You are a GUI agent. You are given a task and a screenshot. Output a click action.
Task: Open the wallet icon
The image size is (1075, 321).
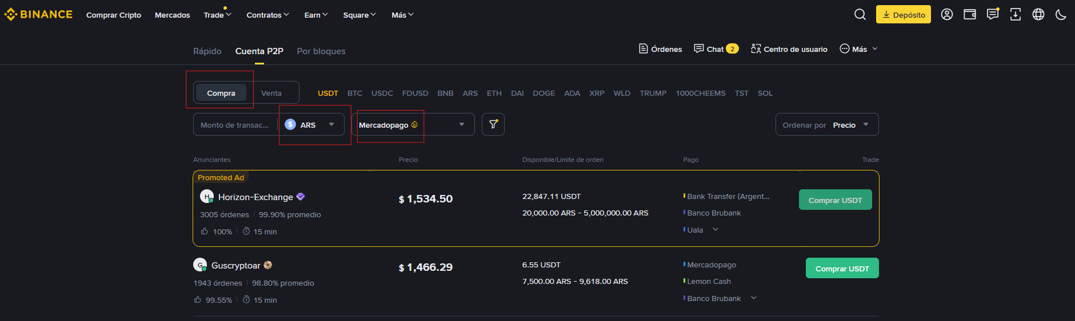(970, 14)
